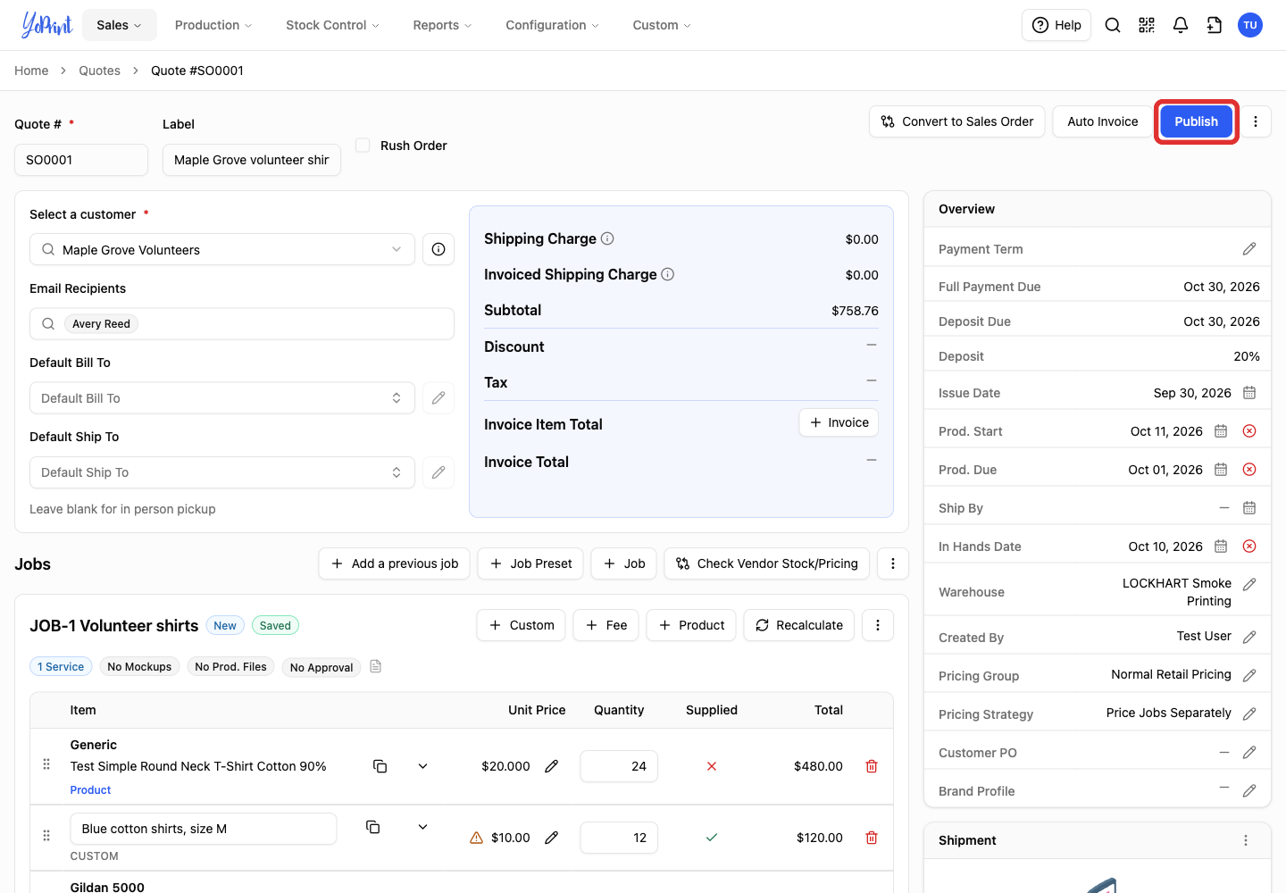
Task: Edit Warehouse pencil icon
Action: (1249, 584)
